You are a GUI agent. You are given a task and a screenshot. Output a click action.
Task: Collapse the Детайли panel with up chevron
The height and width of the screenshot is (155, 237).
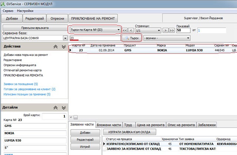click(56, 108)
